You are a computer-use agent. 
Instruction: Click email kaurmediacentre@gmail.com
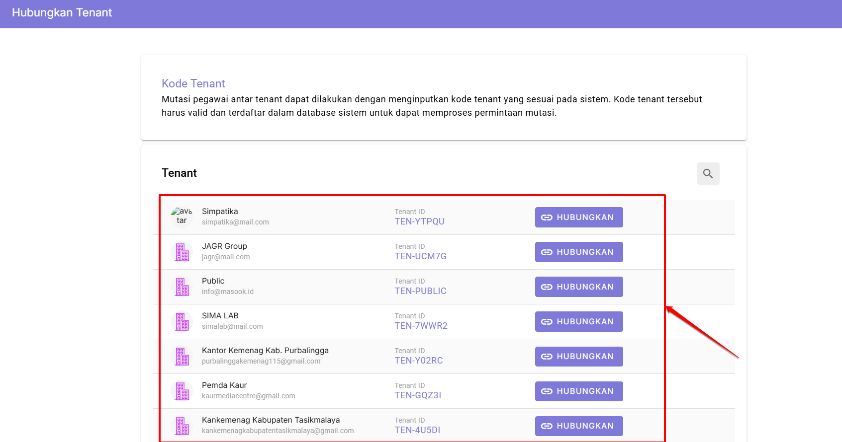pyautogui.click(x=249, y=396)
